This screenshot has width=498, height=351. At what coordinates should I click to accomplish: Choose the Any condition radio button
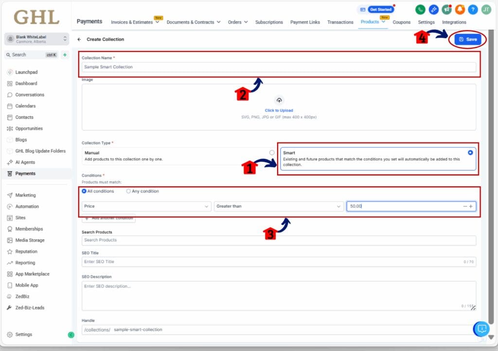point(128,191)
